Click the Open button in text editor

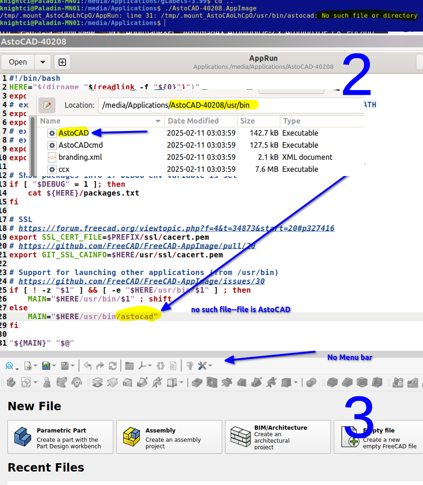coord(18,62)
